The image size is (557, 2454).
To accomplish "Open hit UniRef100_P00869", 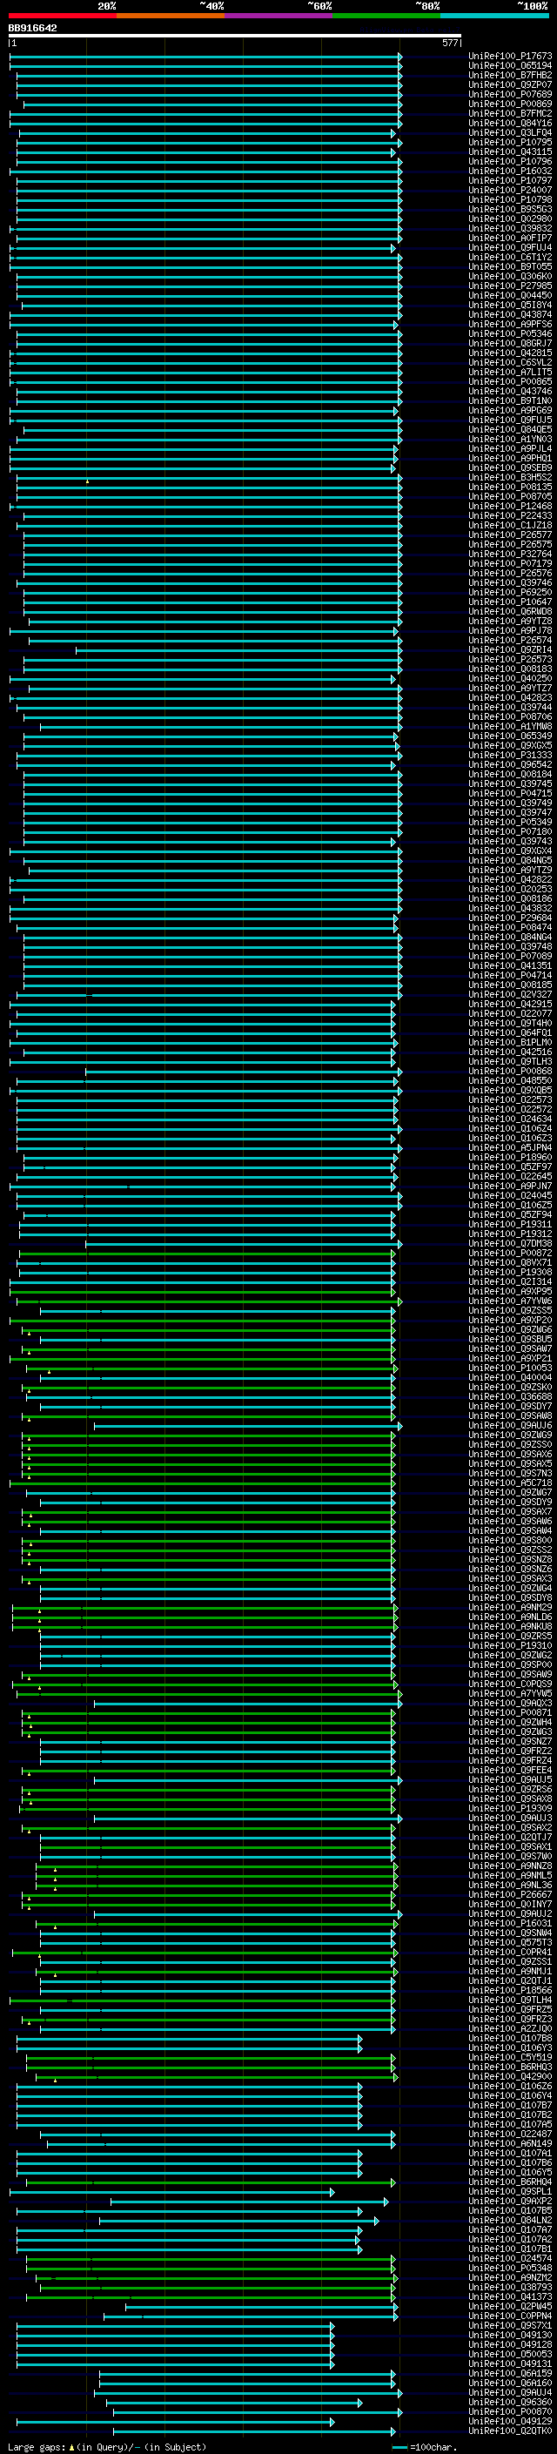I will (x=510, y=104).
